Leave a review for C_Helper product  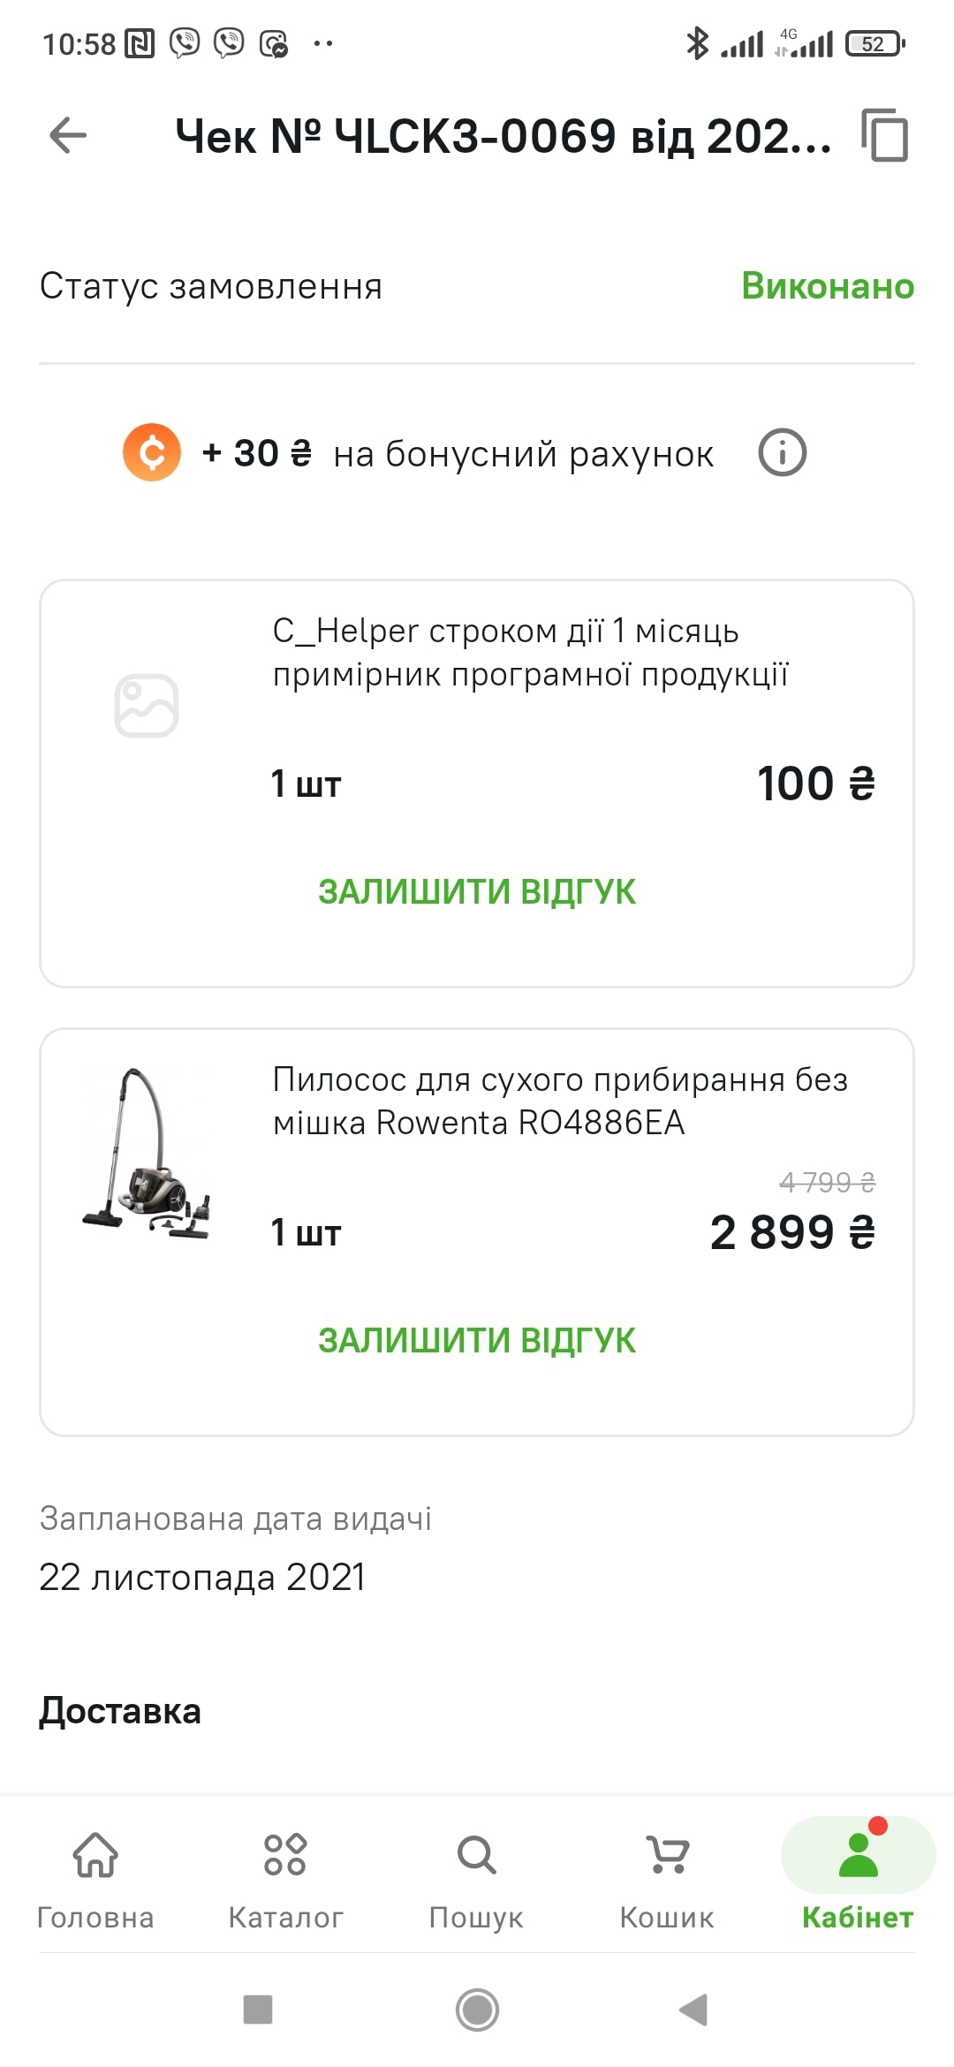click(477, 891)
